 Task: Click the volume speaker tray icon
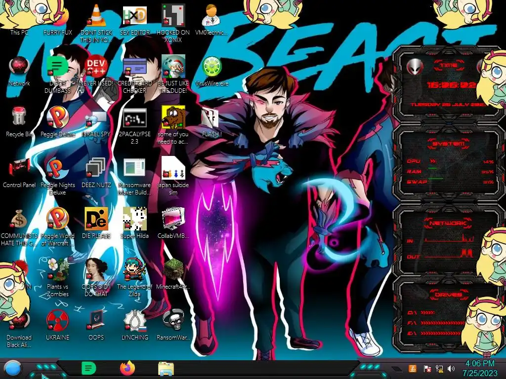(451, 368)
